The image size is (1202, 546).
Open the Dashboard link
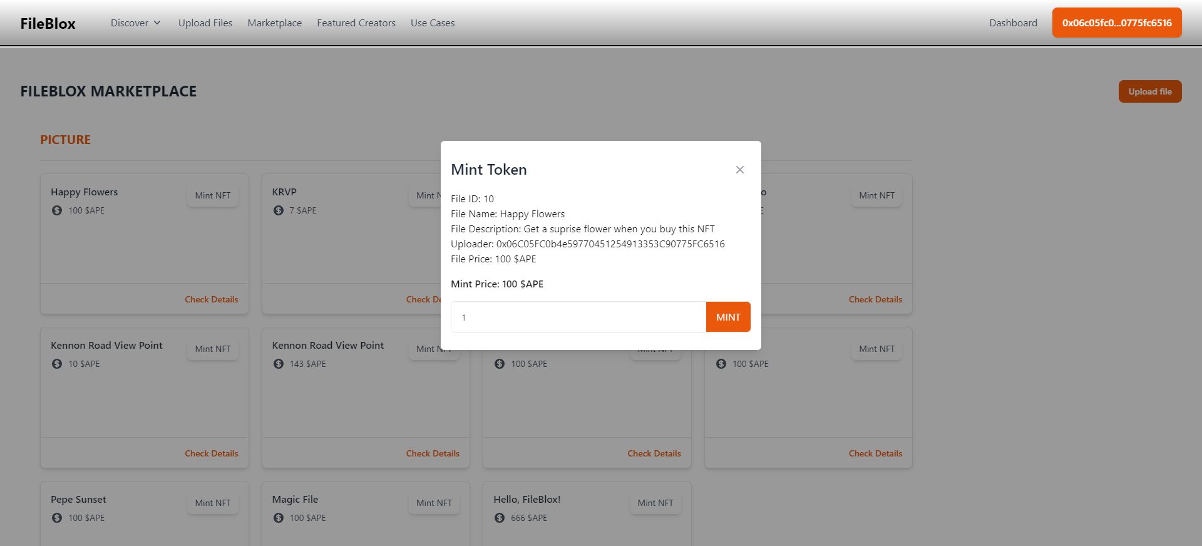[1013, 23]
